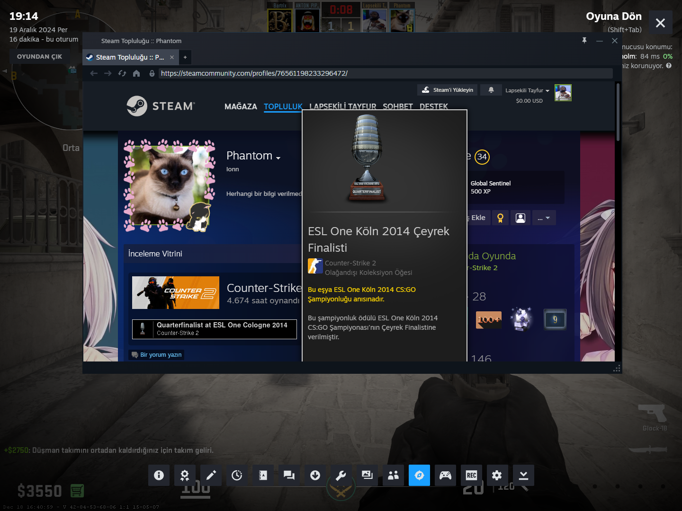Expand the Lapsekili Tayfur account dropdown

[x=527, y=90]
